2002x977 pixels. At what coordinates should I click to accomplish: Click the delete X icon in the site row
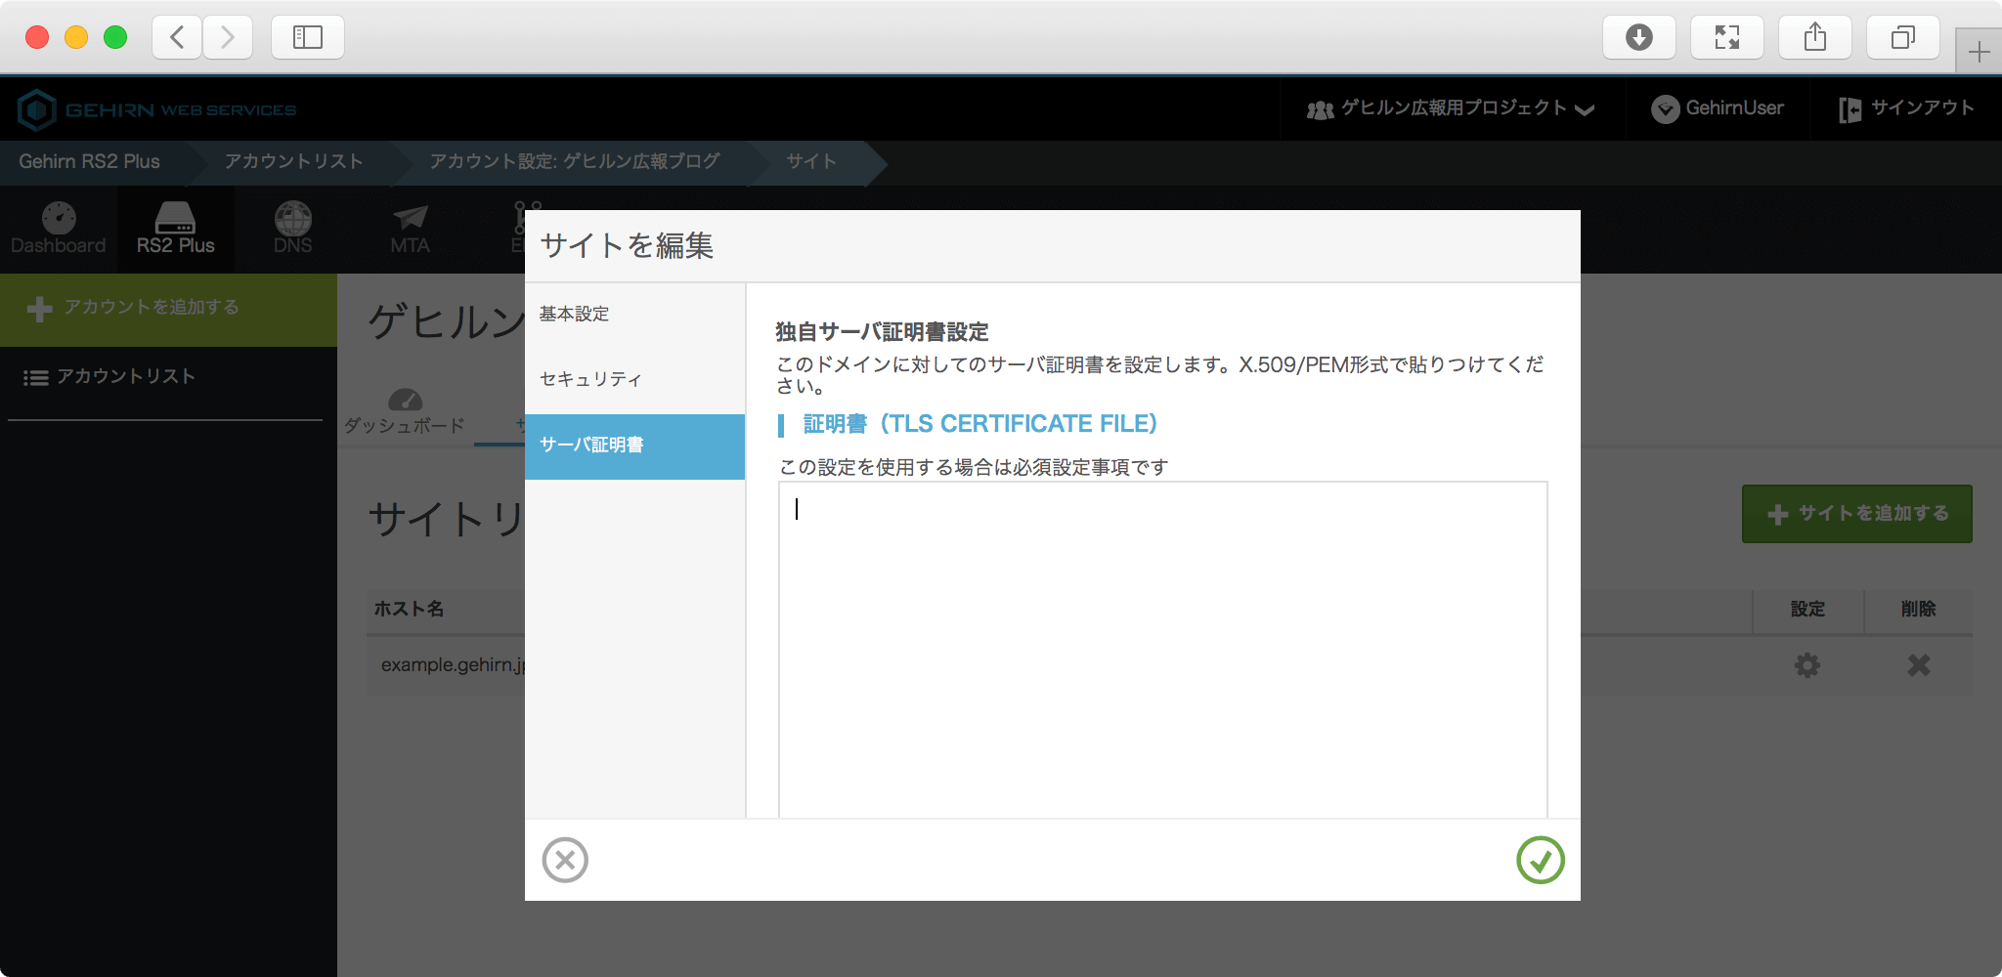tap(1918, 665)
